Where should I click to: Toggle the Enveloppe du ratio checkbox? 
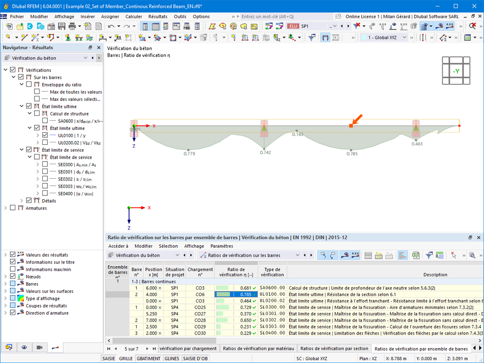pos(29,85)
